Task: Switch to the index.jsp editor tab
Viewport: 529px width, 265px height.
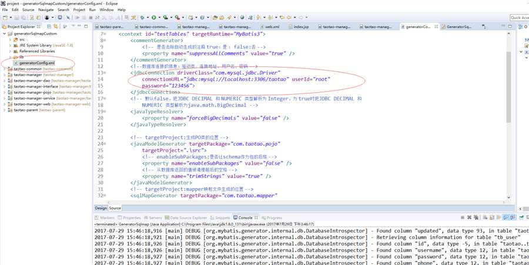Action: (x=299, y=26)
